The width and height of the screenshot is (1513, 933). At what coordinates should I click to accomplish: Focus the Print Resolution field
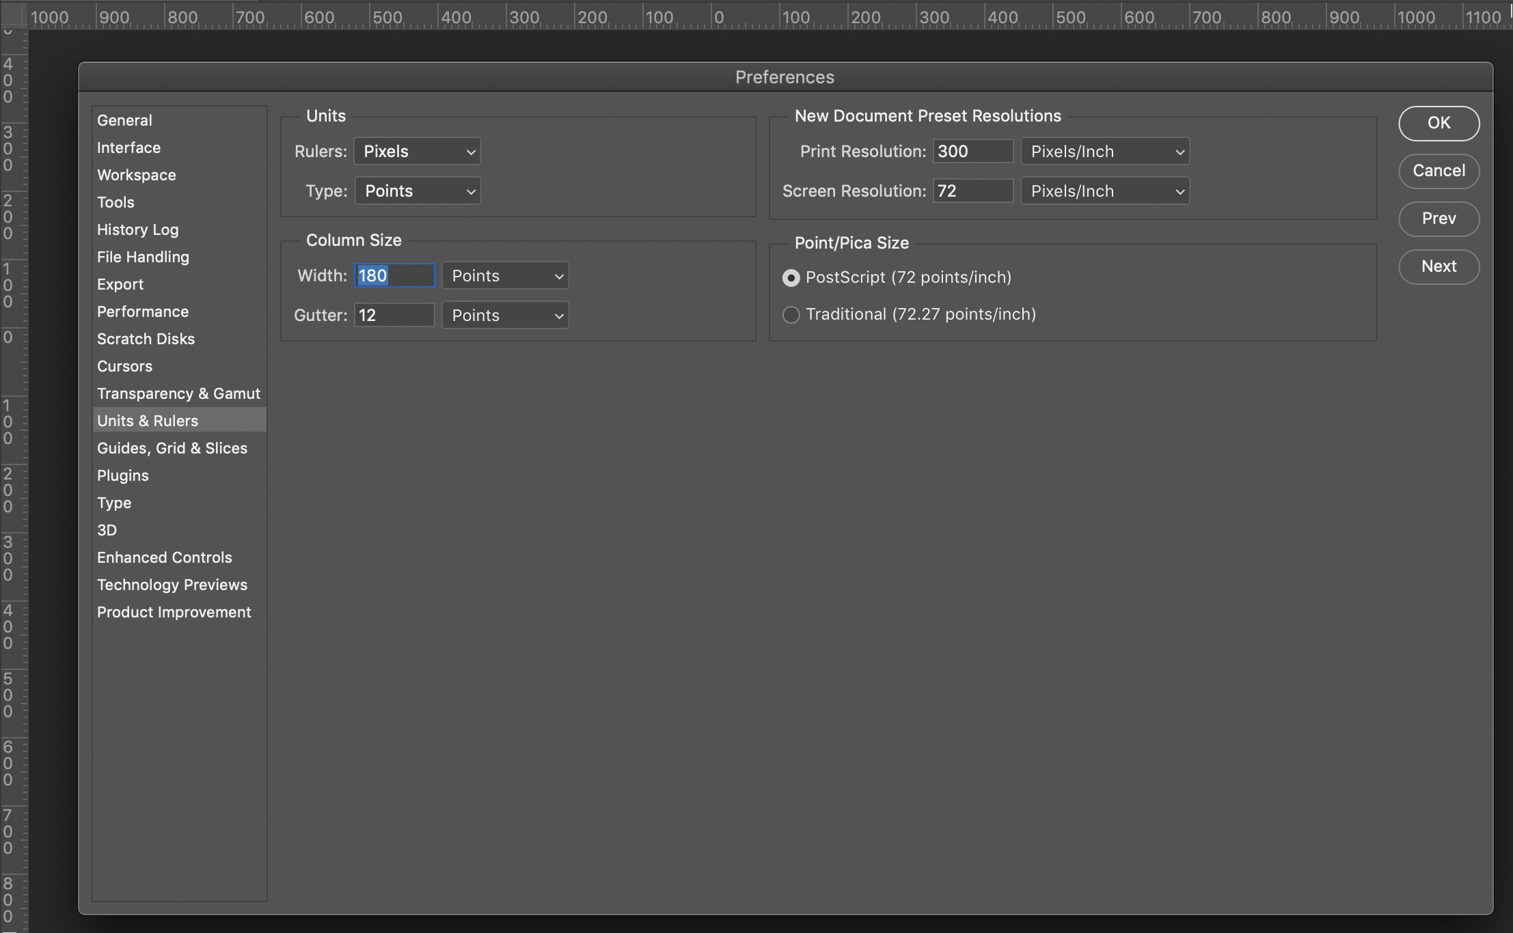point(972,152)
